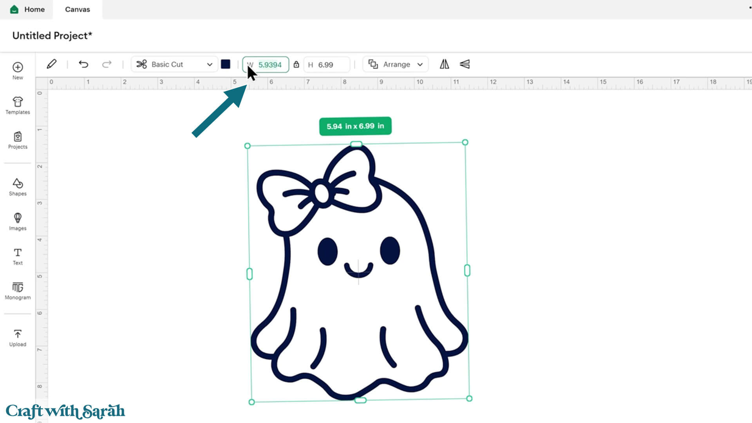752x423 pixels.
Task: Open the Projects panel icon
Action: tap(18, 140)
